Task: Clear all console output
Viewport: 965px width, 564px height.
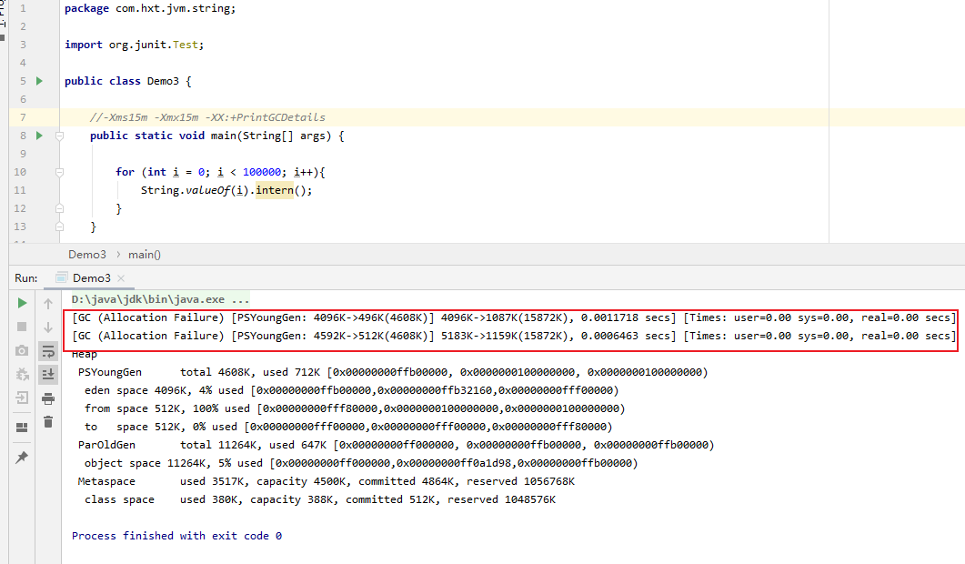Action: (x=48, y=422)
